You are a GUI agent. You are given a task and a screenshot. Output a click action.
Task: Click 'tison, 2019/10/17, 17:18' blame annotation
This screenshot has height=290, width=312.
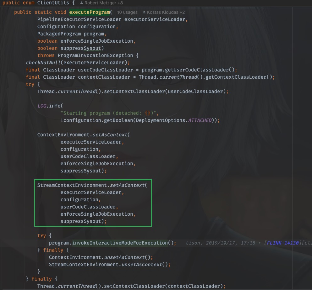click(221, 243)
